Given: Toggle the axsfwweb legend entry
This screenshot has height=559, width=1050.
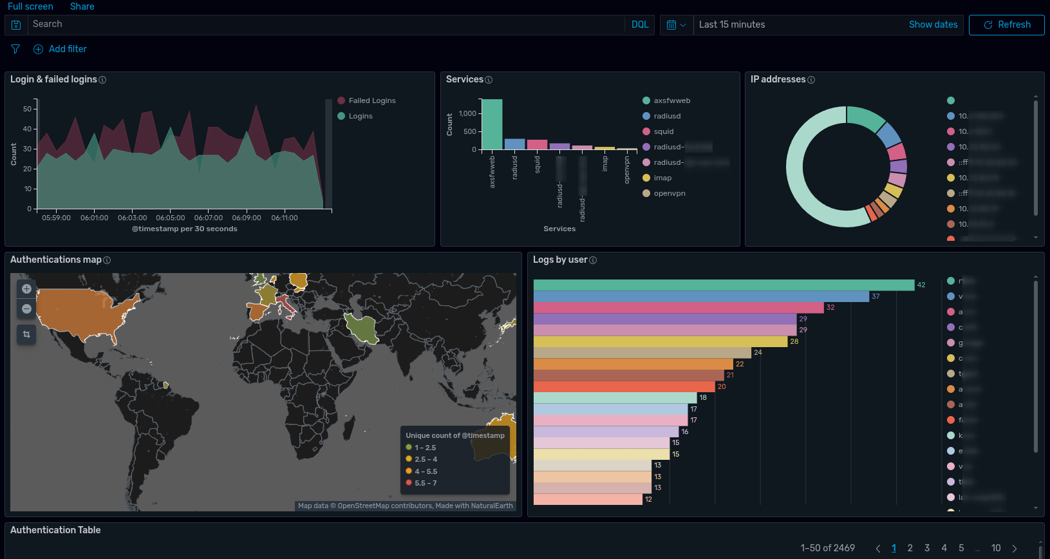Looking at the screenshot, I should [666, 100].
